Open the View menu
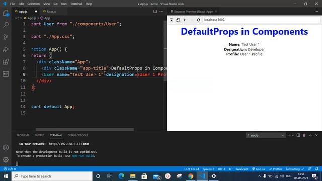 tap(47, 4)
